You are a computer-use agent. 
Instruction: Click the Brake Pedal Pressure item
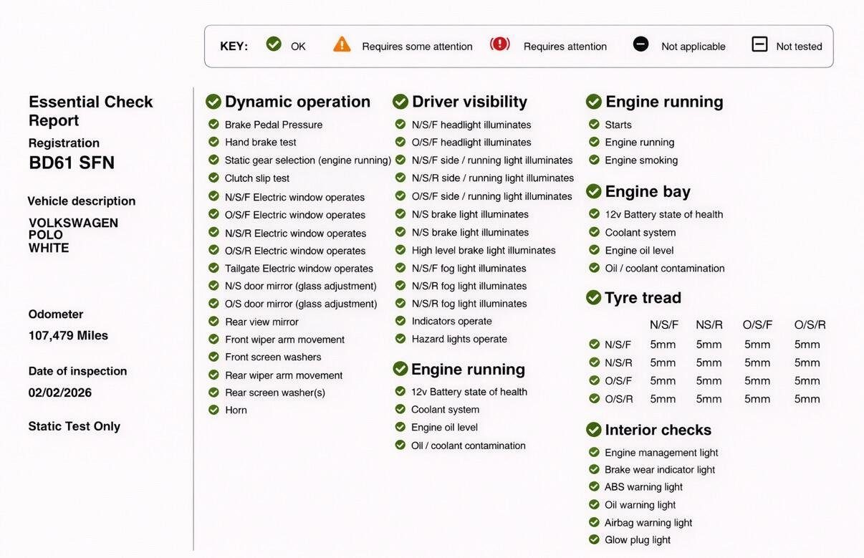pyautogui.click(x=273, y=125)
